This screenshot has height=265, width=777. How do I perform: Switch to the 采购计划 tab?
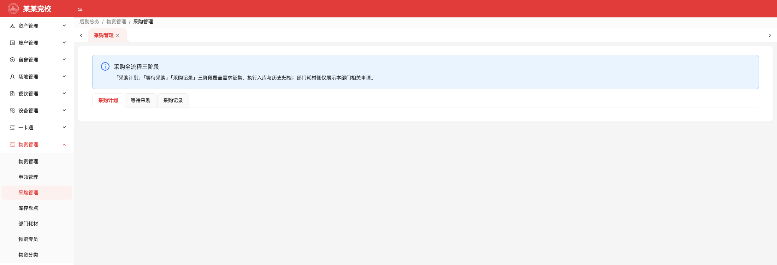108,100
